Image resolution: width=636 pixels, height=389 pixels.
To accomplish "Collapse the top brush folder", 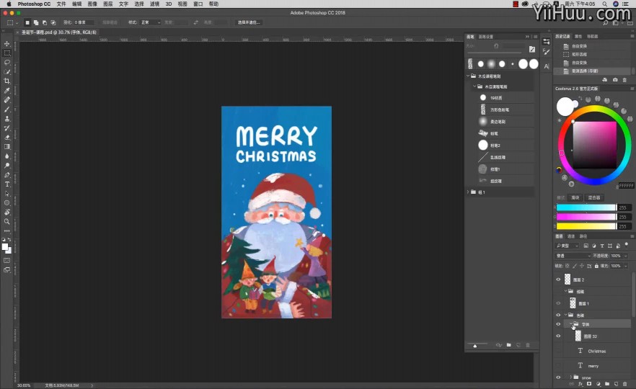I will coord(468,76).
